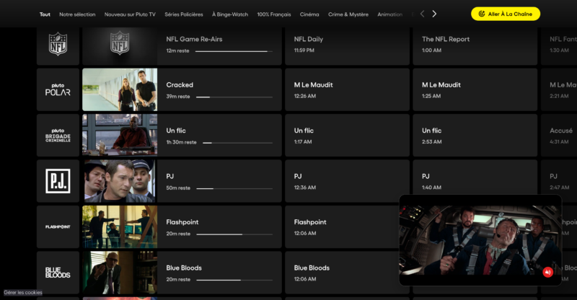Image resolution: width=577 pixels, height=300 pixels.
Task: Open the Pluto Polar channel logo
Action: tap(58, 89)
